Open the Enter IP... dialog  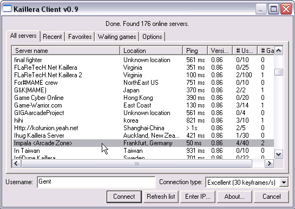(x=198, y=197)
